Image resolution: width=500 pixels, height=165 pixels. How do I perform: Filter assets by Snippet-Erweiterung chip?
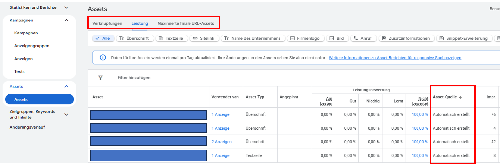[464, 38]
